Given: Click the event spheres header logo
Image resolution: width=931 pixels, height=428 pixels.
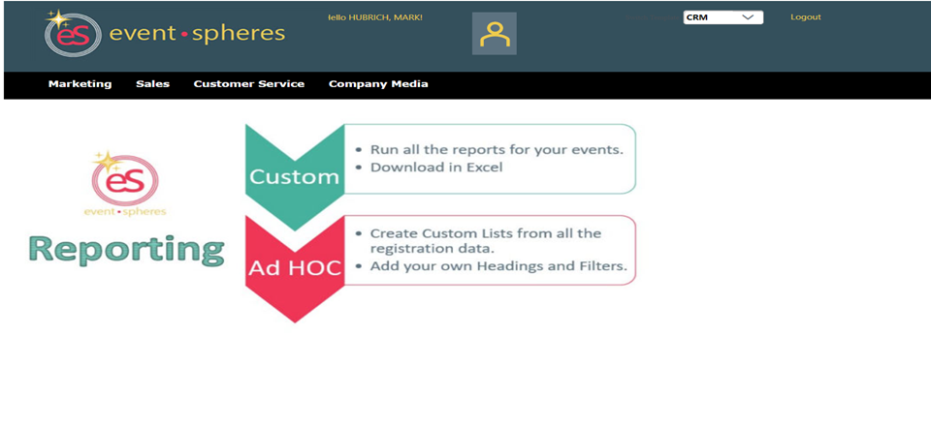Looking at the screenshot, I should [x=166, y=34].
